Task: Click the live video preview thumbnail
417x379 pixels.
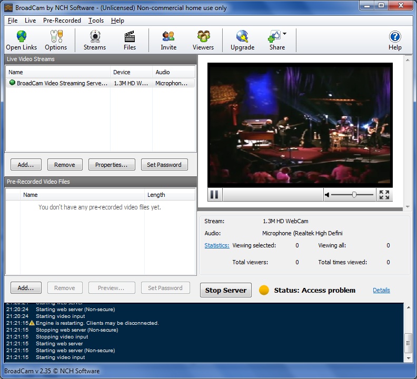Action: 300,125
